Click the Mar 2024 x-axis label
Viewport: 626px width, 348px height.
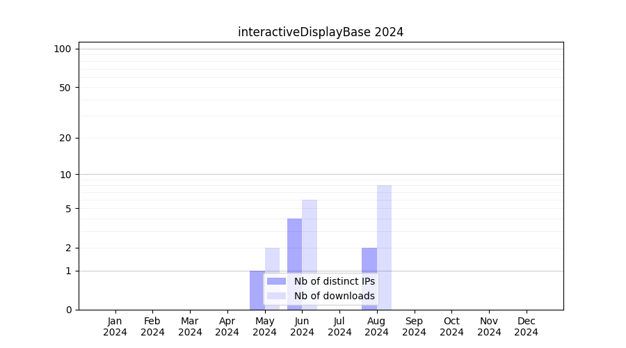[x=190, y=326]
